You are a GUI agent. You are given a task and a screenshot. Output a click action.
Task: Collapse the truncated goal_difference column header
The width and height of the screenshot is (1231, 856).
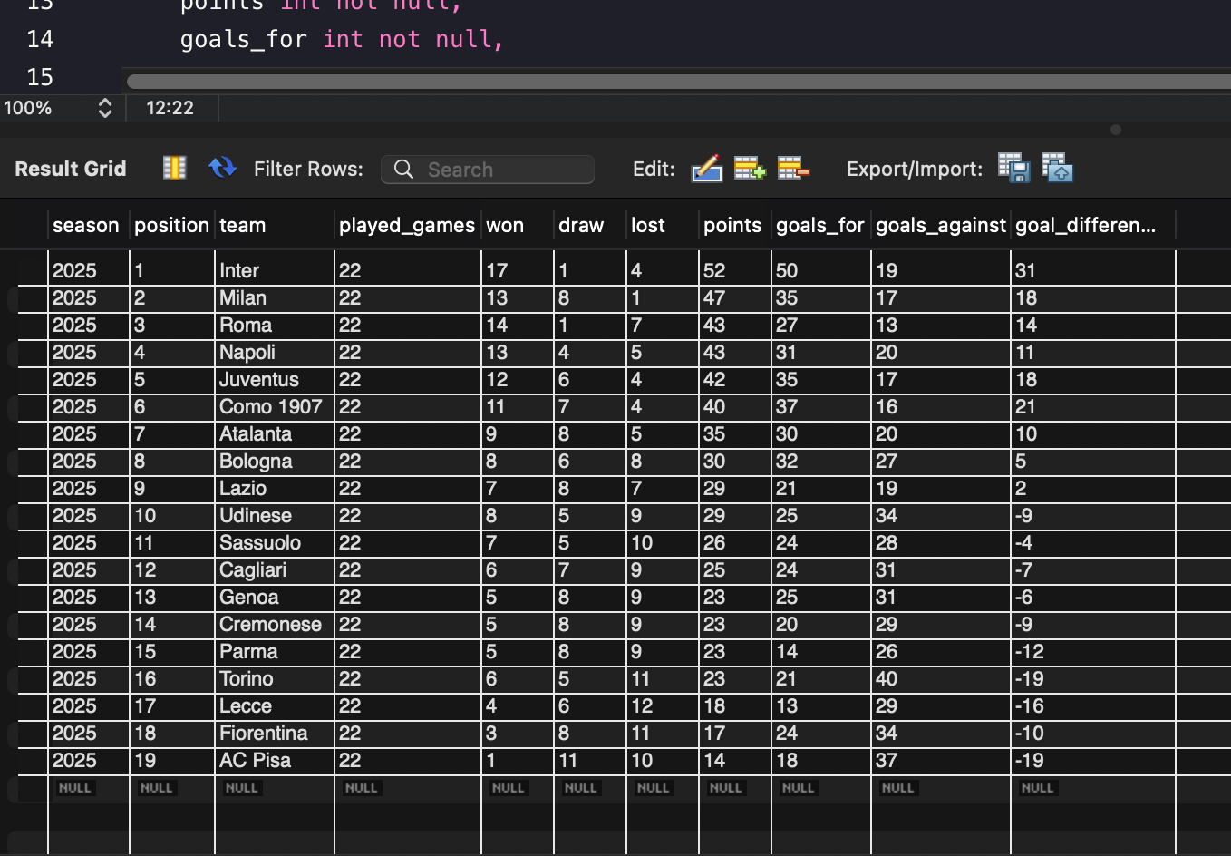1088,225
